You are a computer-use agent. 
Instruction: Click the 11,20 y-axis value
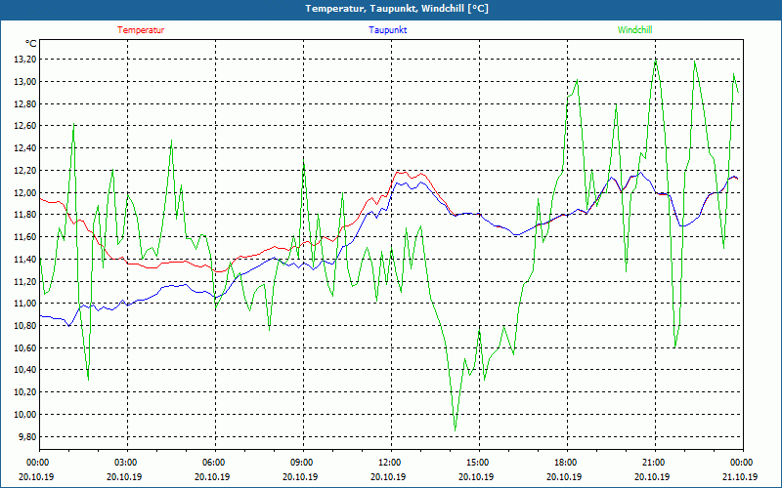(26, 281)
